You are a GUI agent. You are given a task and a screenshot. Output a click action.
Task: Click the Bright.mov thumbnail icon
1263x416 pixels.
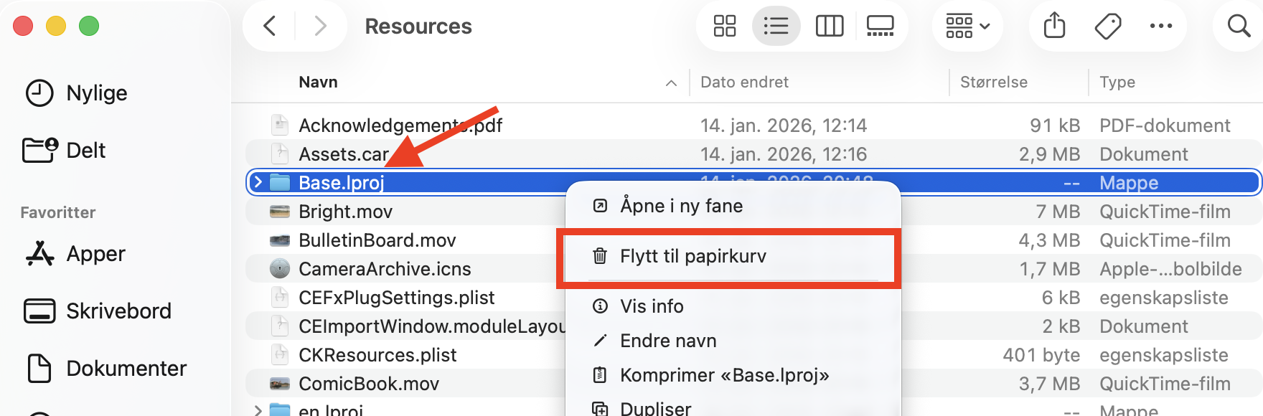[x=280, y=212]
